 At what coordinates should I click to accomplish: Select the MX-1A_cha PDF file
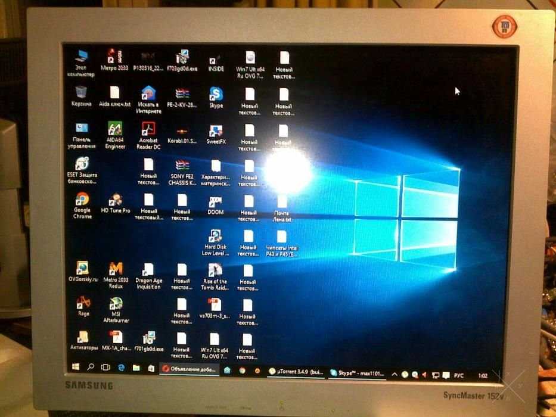point(116,341)
